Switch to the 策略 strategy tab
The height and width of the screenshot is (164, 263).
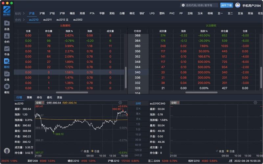point(30,97)
